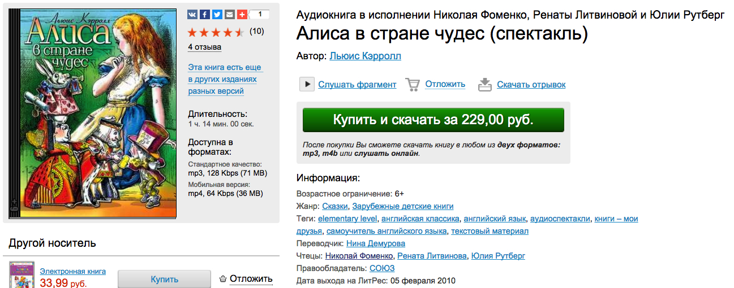734x288 pixels.
Task: Play audio fragment triangle icon
Action: (307, 85)
